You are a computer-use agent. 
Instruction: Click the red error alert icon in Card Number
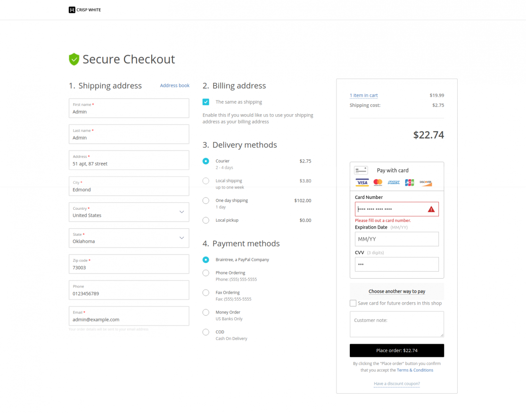tap(431, 209)
